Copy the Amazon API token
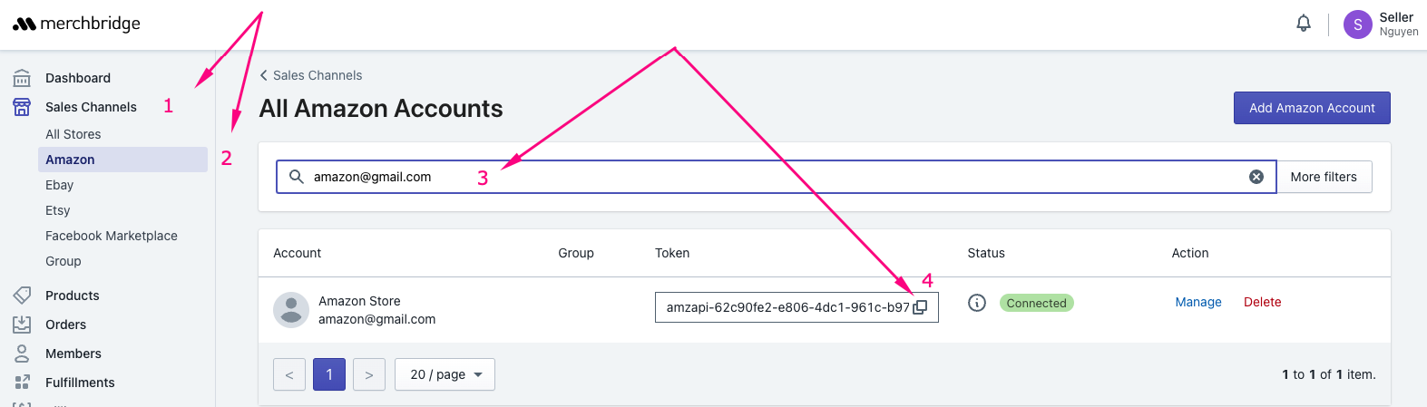The width and height of the screenshot is (1427, 407). coord(920,307)
